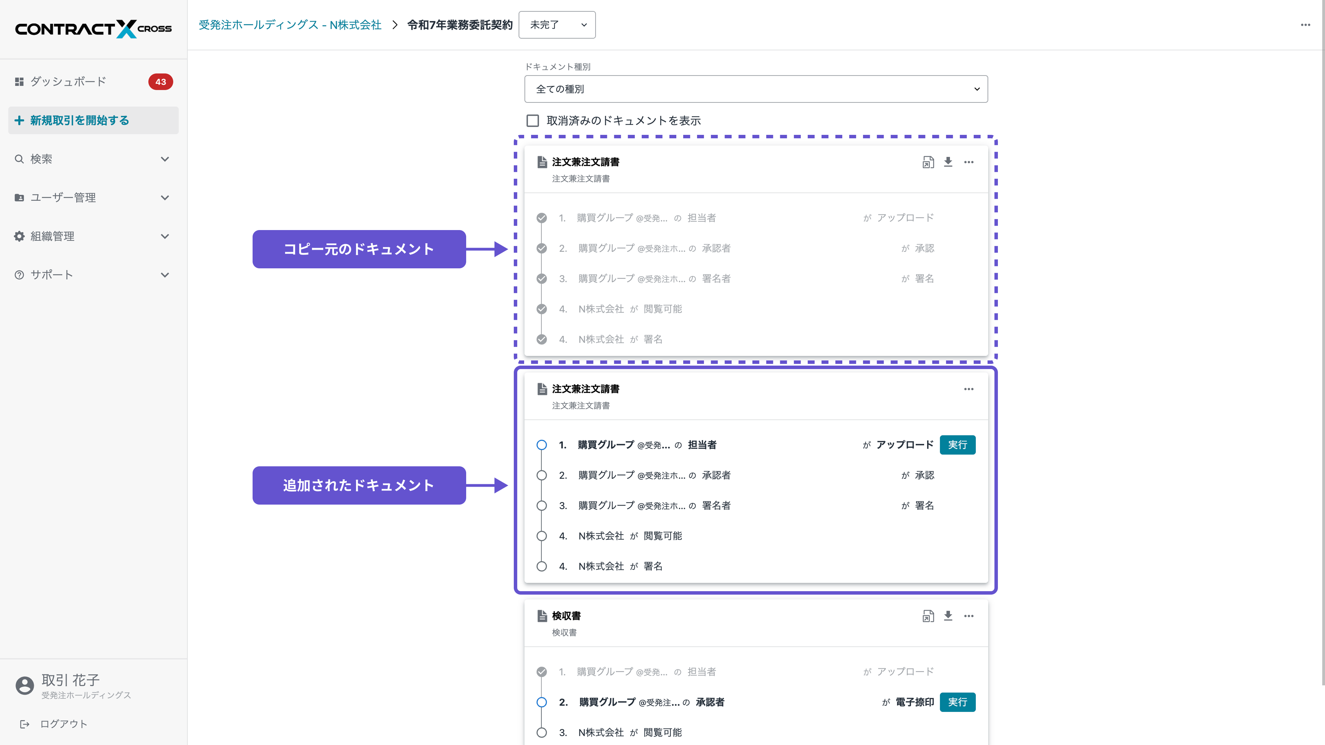Open the 未完了 status selector
The image size is (1325, 745).
pyautogui.click(x=557, y=25)
